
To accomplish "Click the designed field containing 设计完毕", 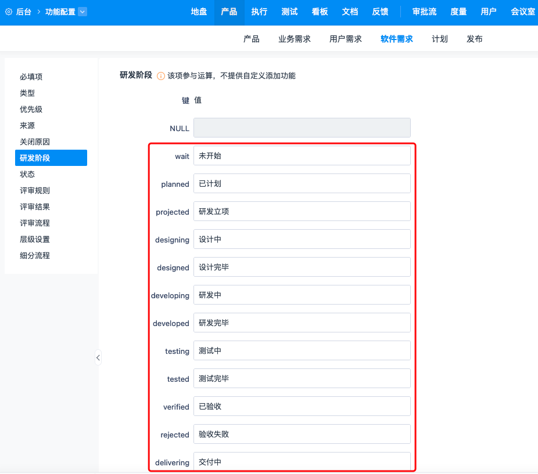I will [x=302, y=267].
